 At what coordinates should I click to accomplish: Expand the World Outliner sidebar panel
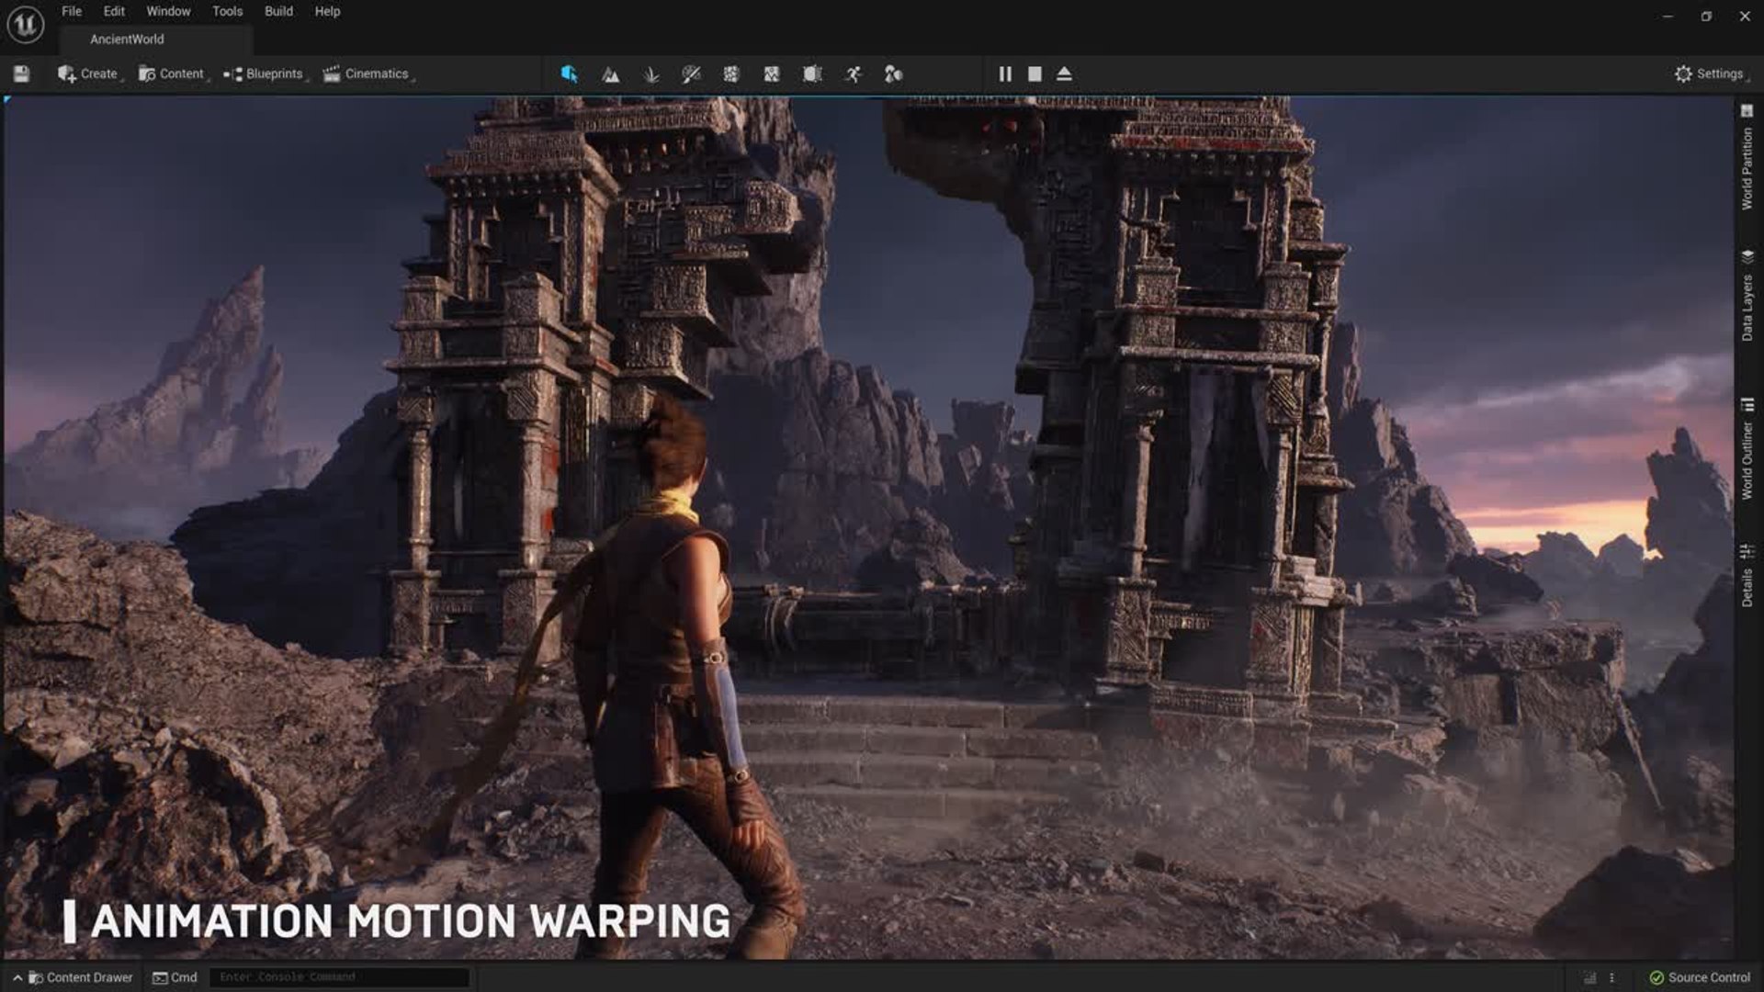[x=1747, y=449]
